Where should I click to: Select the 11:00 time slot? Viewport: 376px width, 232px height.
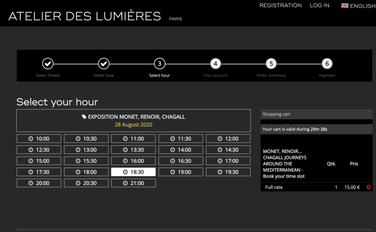[133, 139]
